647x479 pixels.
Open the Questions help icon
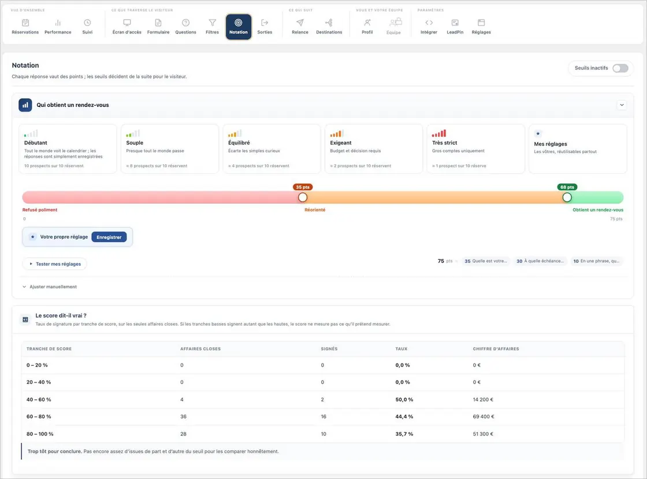pyautogui.click(x=185, y=23)
